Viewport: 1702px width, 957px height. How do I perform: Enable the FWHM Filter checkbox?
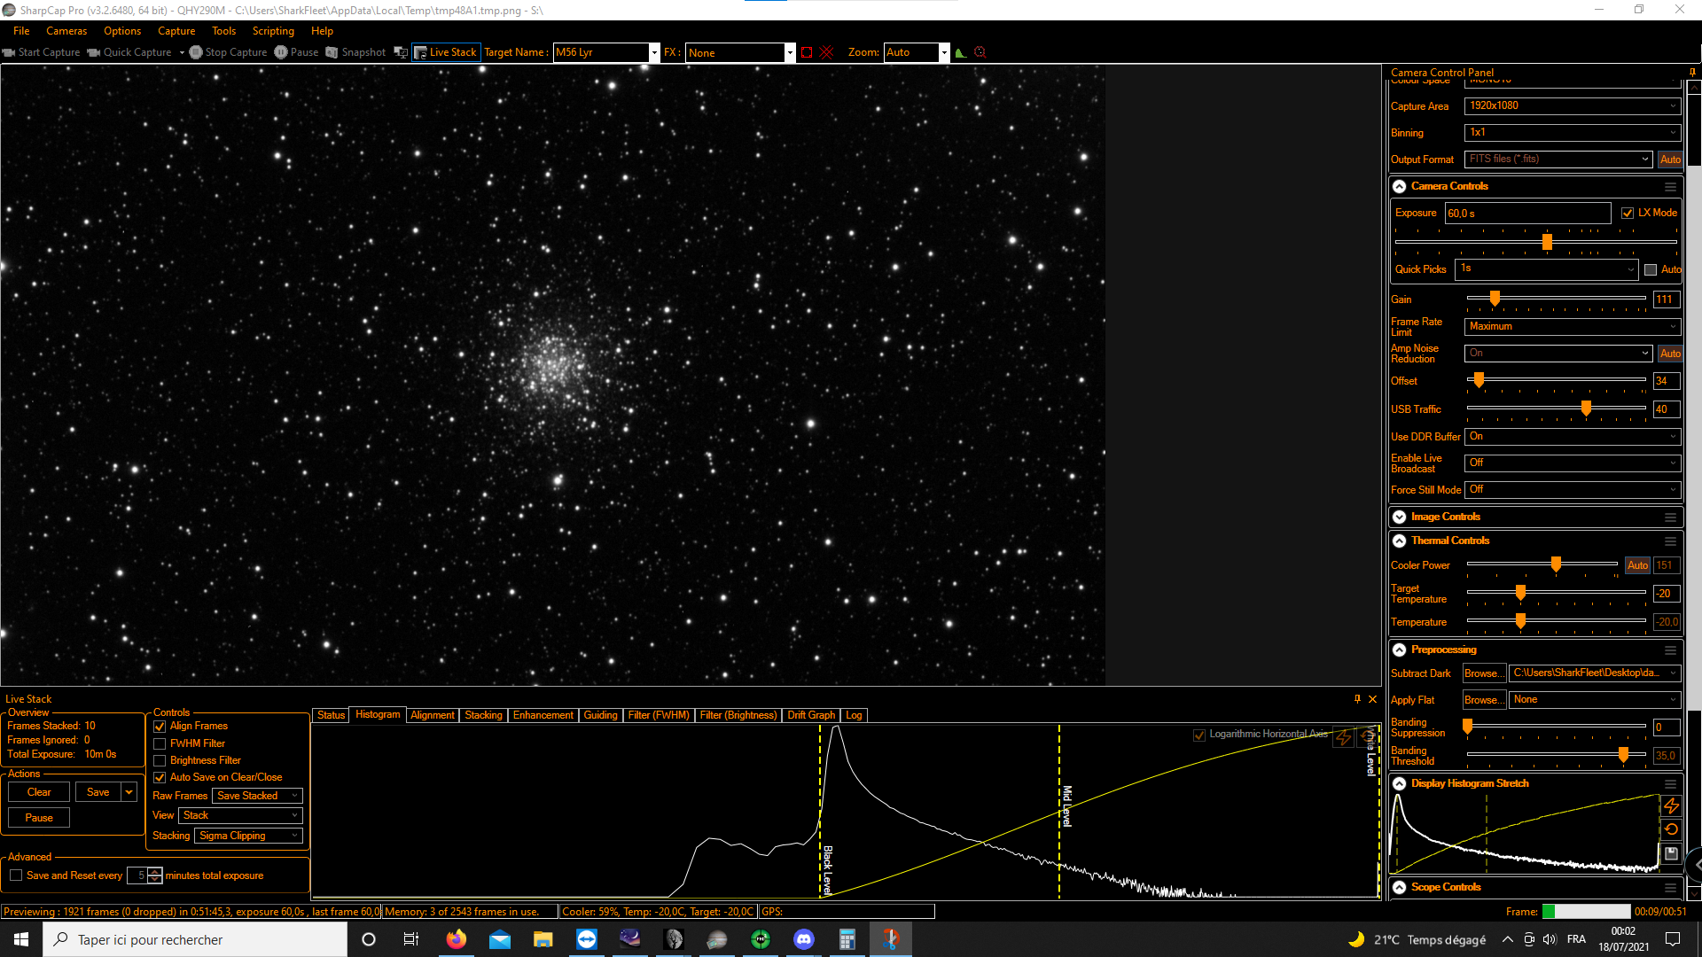click(x=160, y=743)
